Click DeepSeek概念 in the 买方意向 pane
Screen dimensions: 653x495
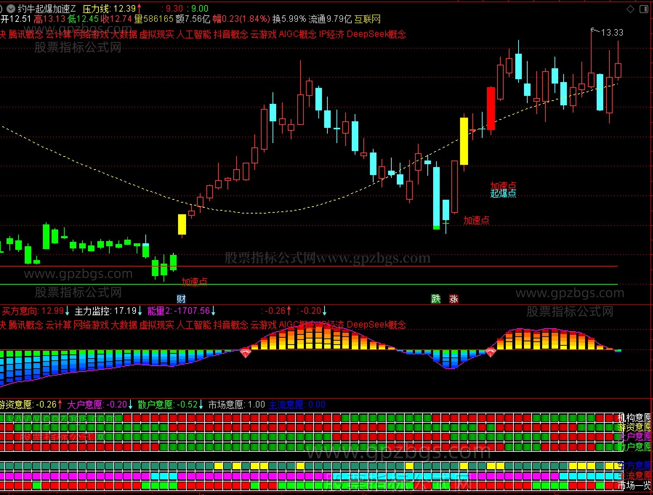tap(376, 325)
